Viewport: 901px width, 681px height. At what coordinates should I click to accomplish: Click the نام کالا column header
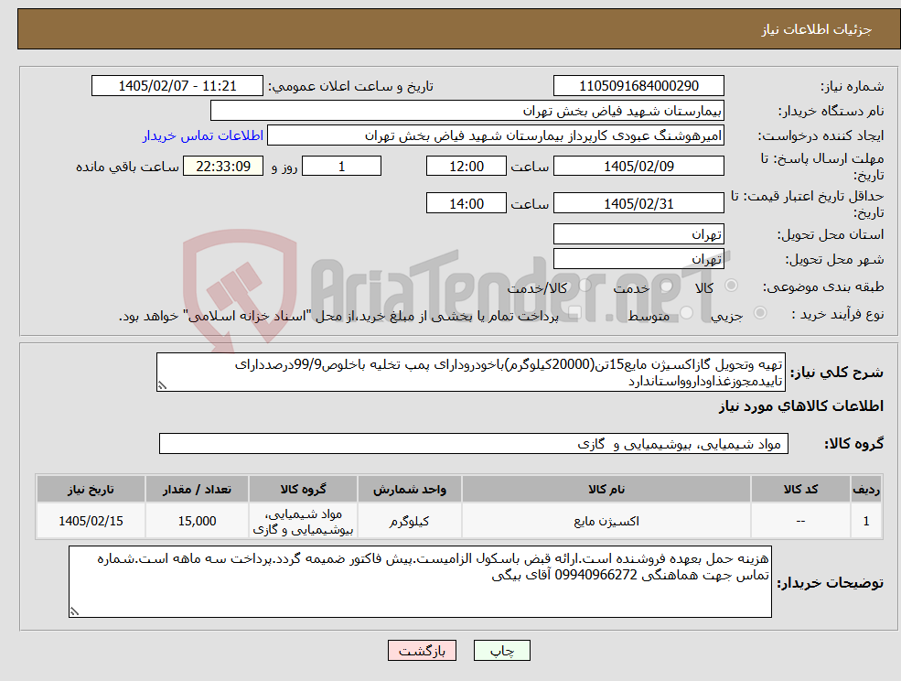click(x=606, y=489)
